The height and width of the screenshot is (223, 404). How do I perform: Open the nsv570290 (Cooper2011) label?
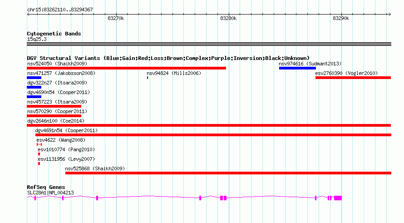coord(57,111)
